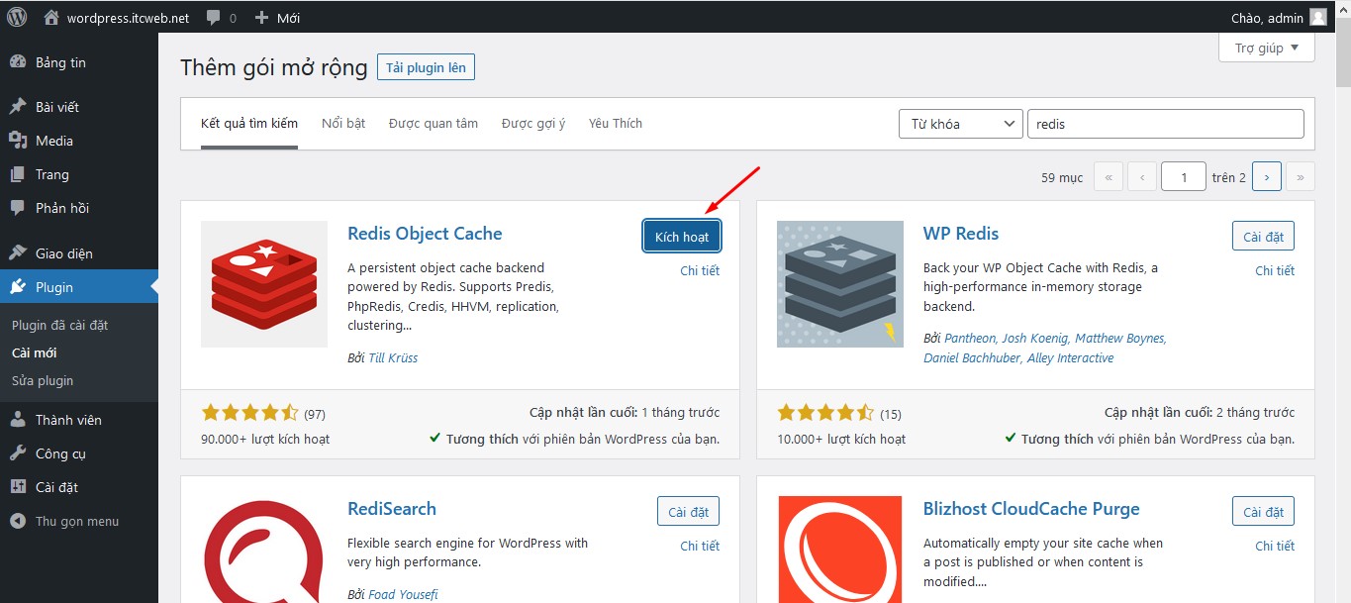
Task: Open comments via the speech bubble icon
Action: tap(211, 17)
